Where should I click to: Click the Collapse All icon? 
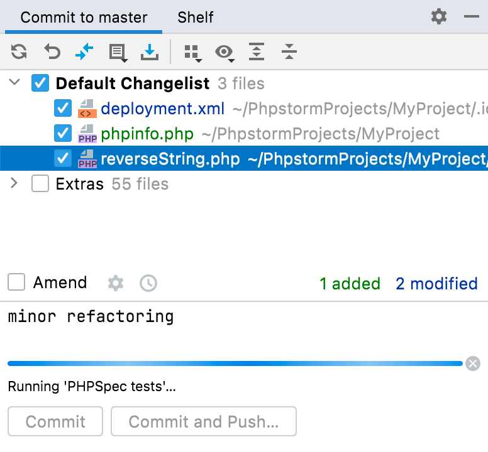click(x=289, y=51)
